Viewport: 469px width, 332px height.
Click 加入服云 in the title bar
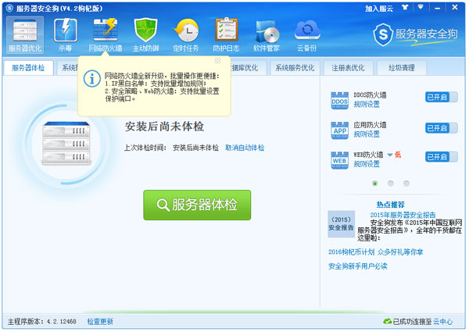coord(379,9)
